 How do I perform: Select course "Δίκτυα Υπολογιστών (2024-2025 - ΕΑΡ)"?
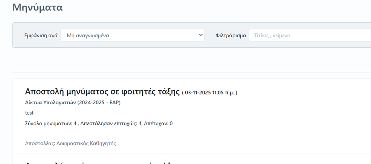click(73, 102)
